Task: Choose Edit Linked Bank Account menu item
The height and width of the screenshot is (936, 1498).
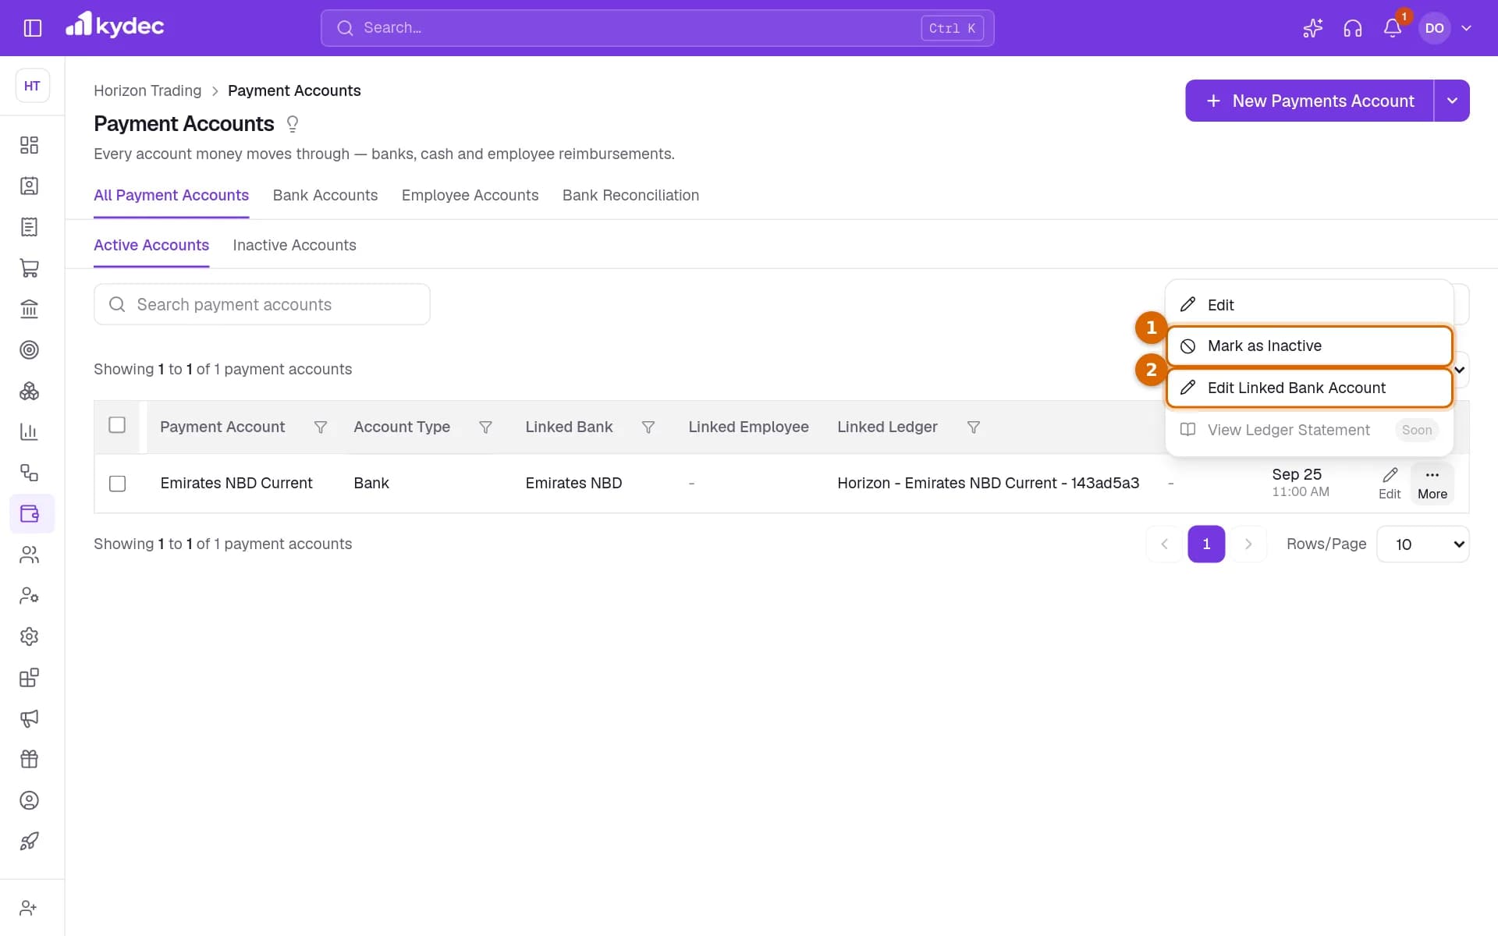Action: pyautogui.click(x=1309, y=388)
